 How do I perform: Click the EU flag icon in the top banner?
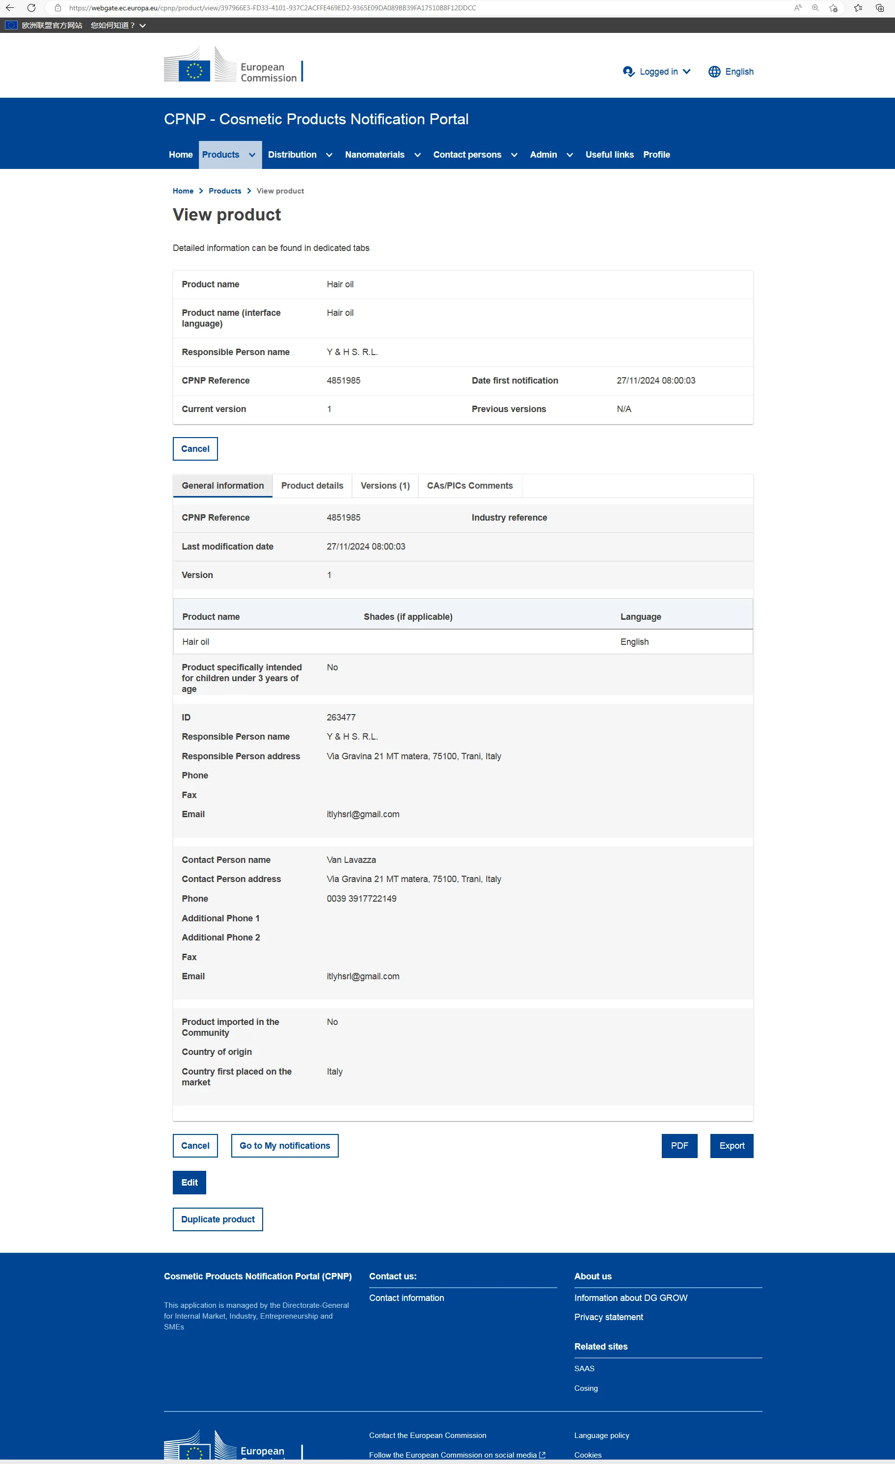coord(11,25)
